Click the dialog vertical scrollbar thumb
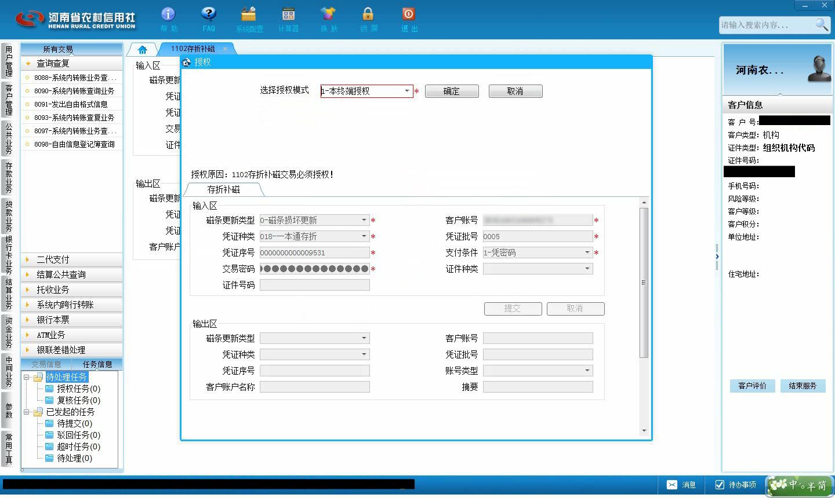Screen dimensions: 835x498 point(644,282)
